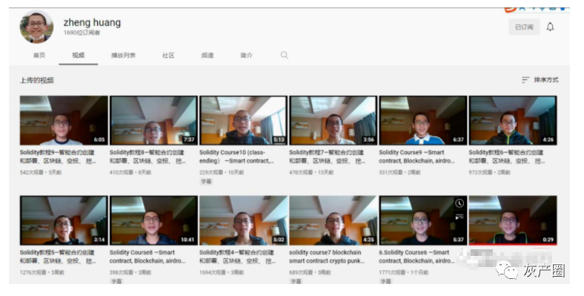Play the 6:05 Solidity教程9 thumbnail
The image size is (584, 296).
[64, 120]
